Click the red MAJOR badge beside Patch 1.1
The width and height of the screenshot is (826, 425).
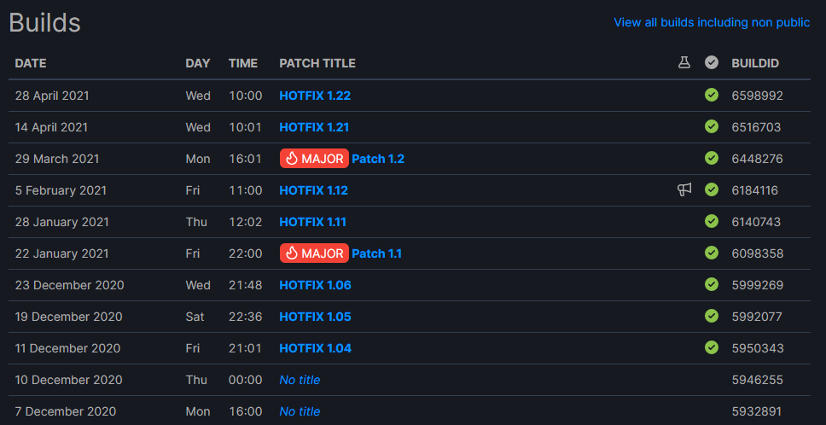314,253
